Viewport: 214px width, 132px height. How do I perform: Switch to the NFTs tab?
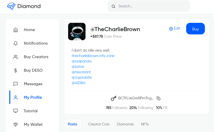(x=145, y=124)
